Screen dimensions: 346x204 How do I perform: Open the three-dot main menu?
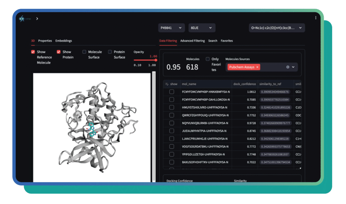(316, 18)
